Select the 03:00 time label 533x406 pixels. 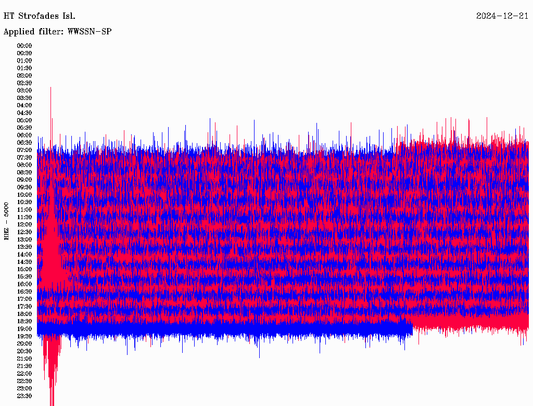coord(24,91)
